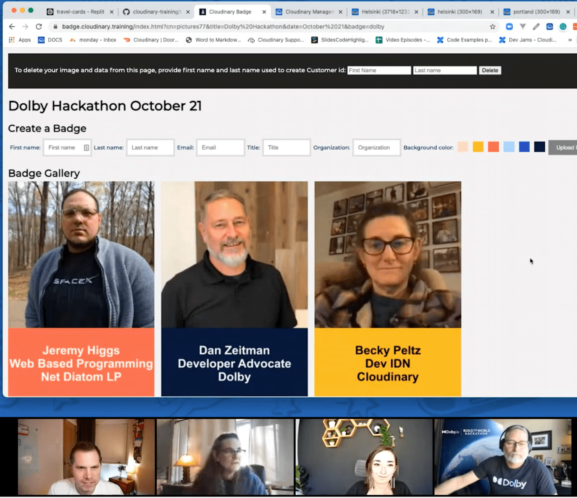This screenshot has width=577, height=498.
Task: Open the Cloudinary | Door... bookmark
Action: coord(151,40)
